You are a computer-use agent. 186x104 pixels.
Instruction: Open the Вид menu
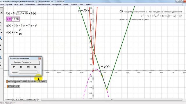pyautogui.click(x=22, y=5)
